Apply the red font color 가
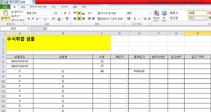211x112 pixels. (59, 18)
